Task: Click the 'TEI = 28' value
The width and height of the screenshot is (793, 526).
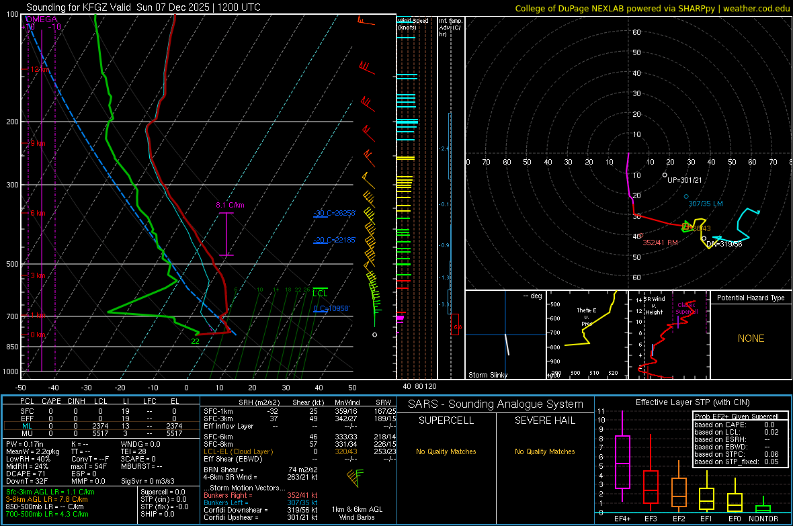Action: click(x=134, y=451)
